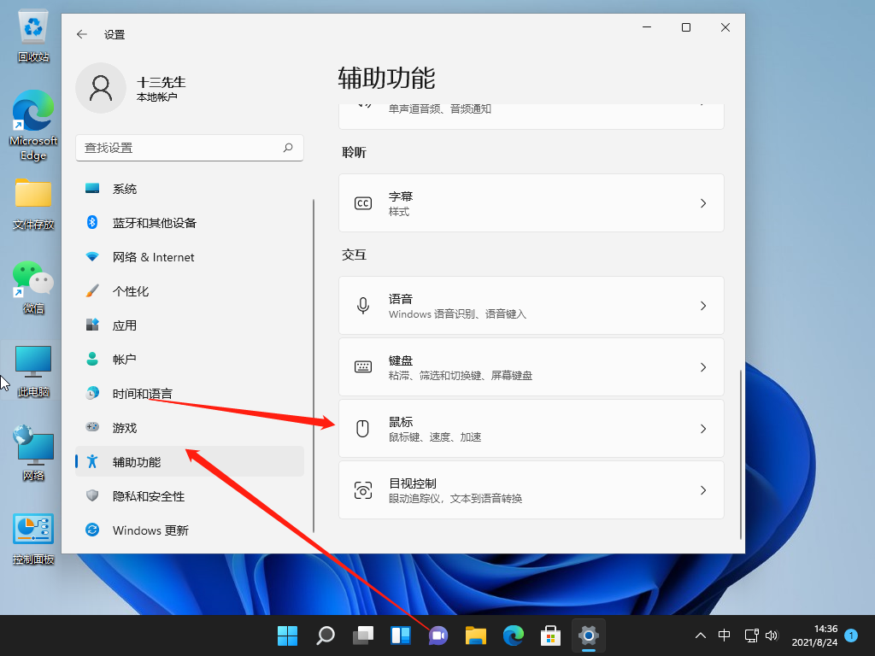This screenshot has width=875, height=656.
Task: Click the back arrow in Settings
Action: (81, 35)
